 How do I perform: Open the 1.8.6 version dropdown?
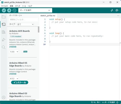click(14, 52)
